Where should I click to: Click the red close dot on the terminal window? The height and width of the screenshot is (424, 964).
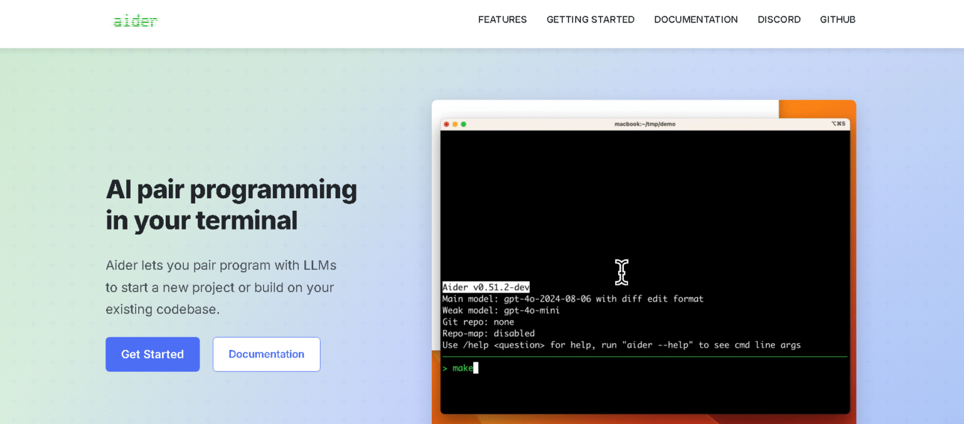446,124
